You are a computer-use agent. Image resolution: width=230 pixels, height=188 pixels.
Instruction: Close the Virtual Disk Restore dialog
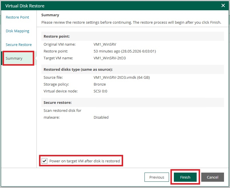223,6
